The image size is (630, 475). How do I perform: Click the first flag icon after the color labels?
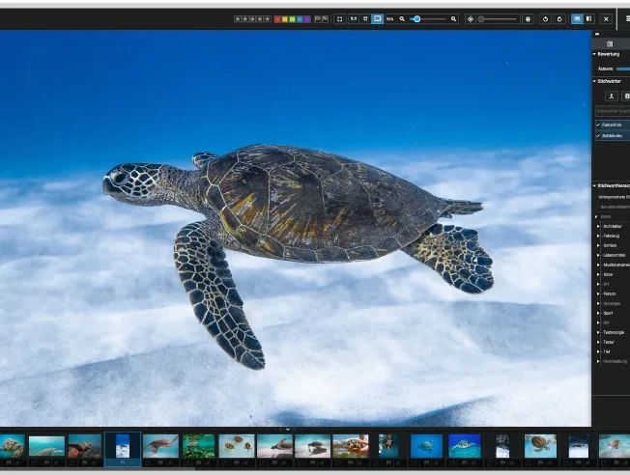click(317, 19)
